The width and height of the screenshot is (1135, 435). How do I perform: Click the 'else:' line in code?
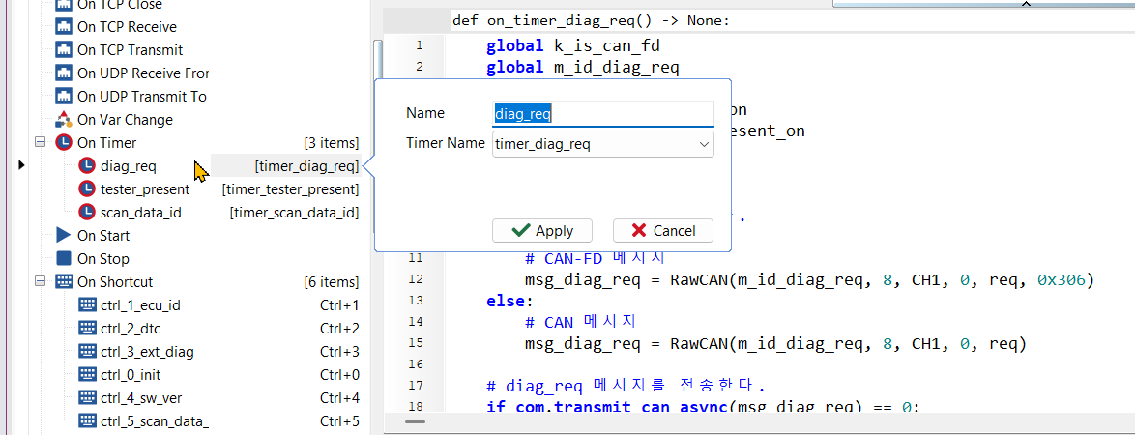click(x=509, y=301)
